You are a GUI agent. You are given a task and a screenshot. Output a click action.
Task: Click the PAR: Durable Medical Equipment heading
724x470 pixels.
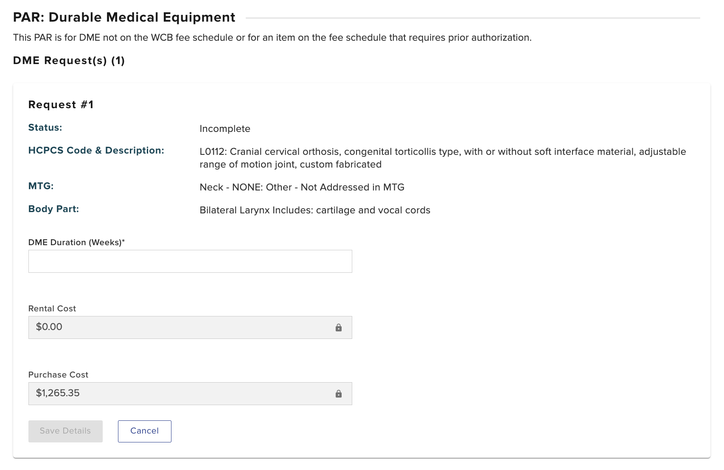click(x=124, y=17)
